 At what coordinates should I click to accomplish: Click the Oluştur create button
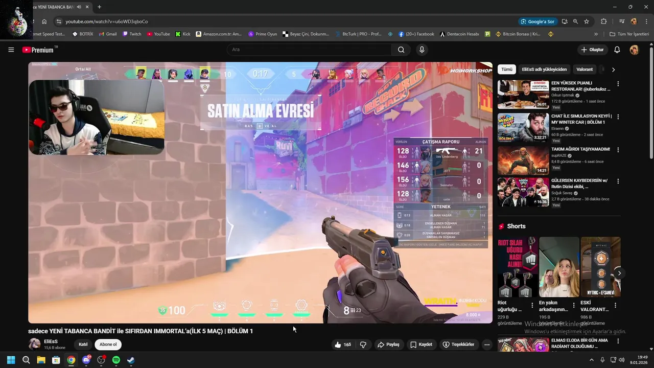click(x=592, y=50)
